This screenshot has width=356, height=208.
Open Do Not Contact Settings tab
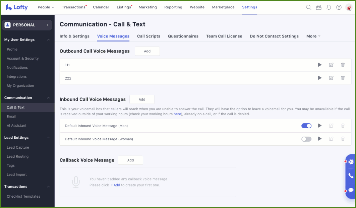(274, 36)
